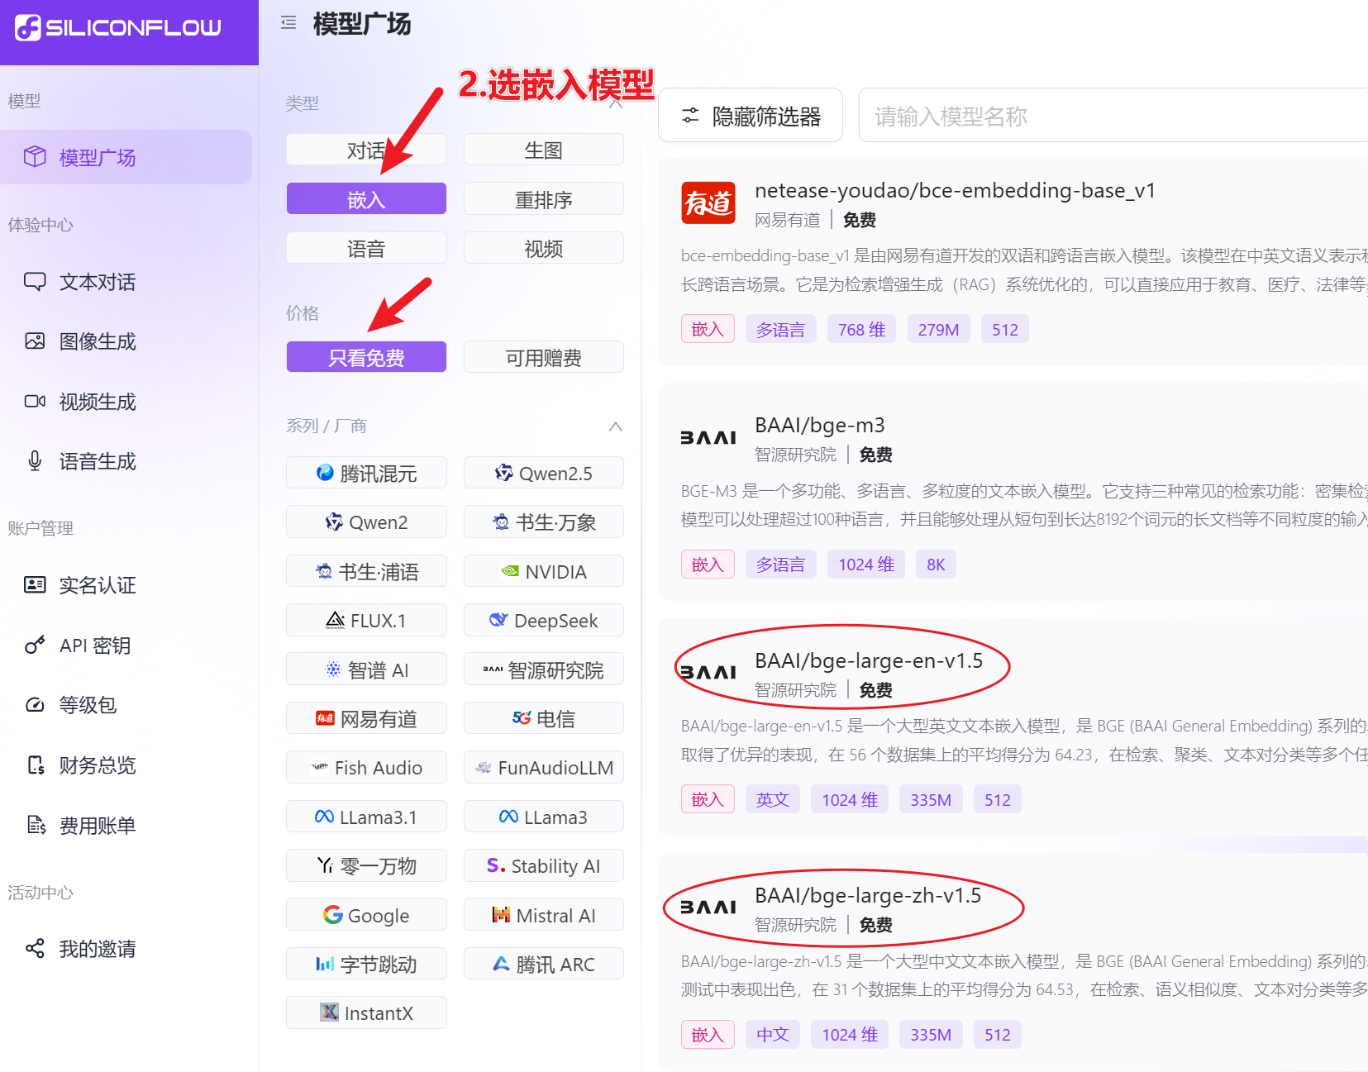
Task: Filter by 书生·浦语 series
Action: tap(366, 571)
